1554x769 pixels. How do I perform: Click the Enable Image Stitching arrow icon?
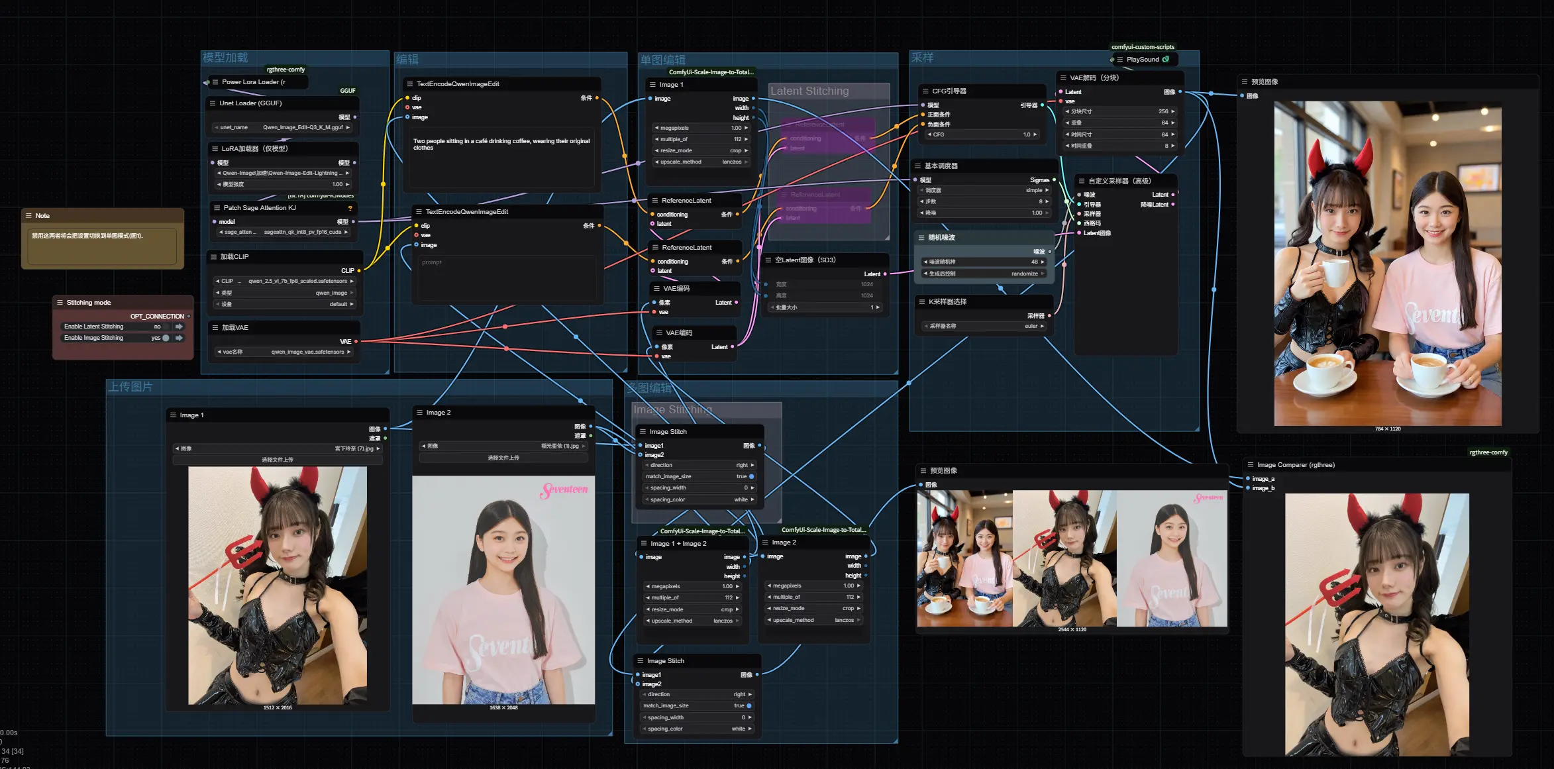179,338
